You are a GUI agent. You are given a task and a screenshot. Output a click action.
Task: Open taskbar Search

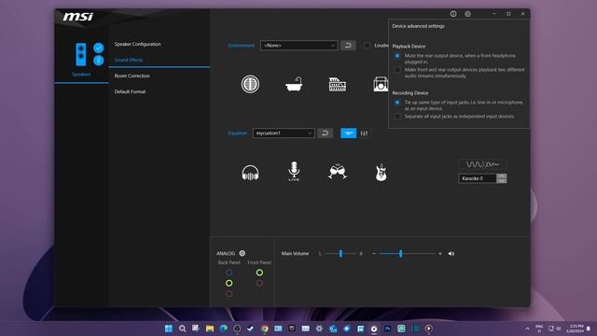pos(183,329)
